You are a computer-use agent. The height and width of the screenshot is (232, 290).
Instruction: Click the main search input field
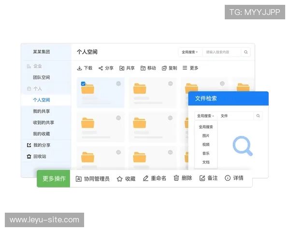222,52
